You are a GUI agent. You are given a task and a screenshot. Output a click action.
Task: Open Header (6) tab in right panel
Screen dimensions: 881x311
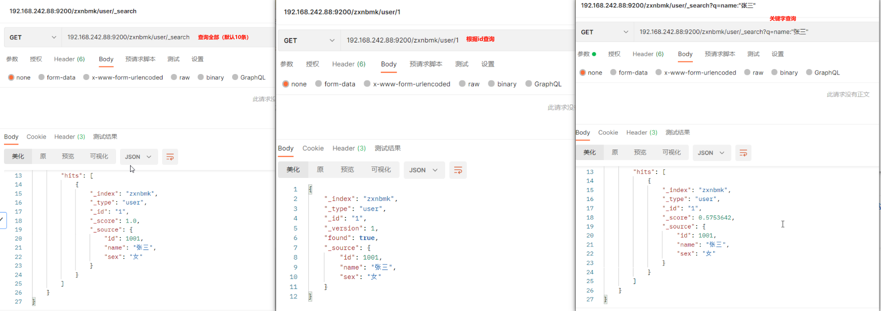point(648,54)
